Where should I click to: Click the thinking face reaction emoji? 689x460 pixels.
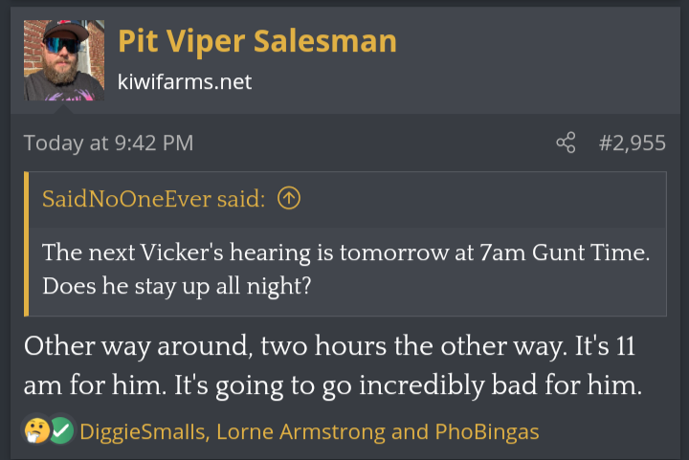tap(37, 430)
